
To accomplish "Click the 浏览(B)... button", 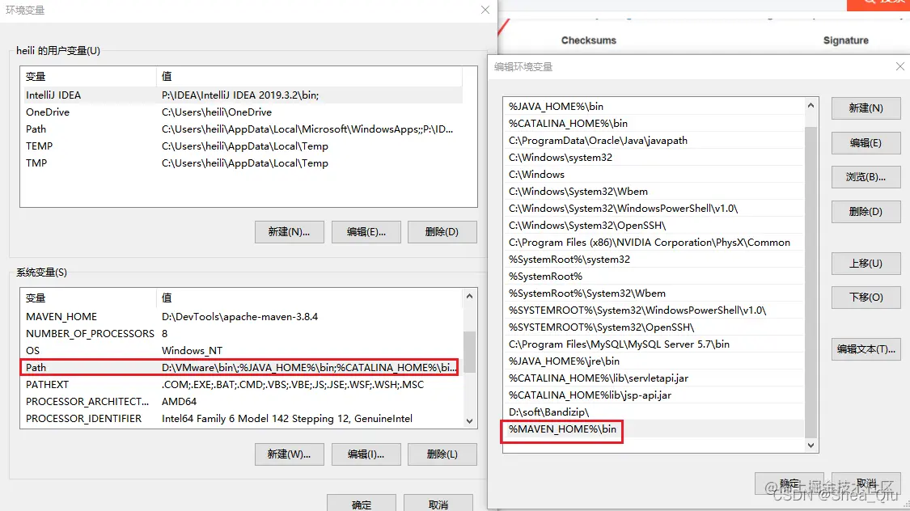I will 866,177.
